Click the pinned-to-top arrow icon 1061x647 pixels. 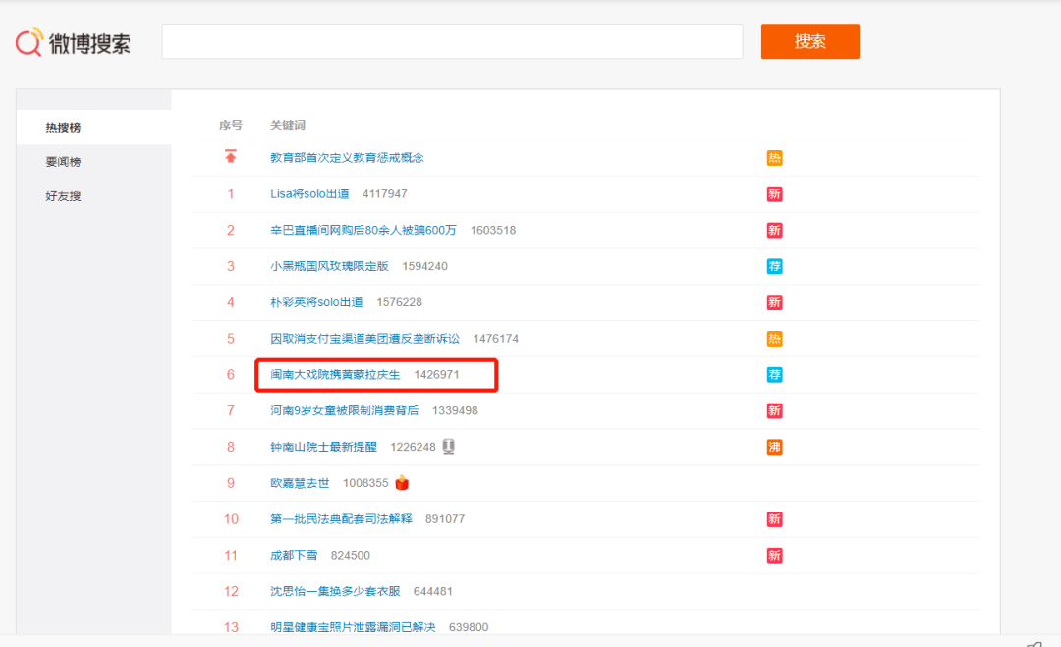click(231, 157)
